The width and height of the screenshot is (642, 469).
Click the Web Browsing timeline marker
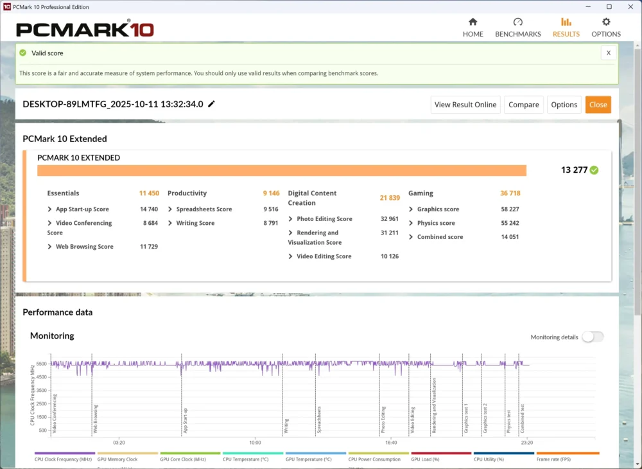pyautogui.click(x=96, y=419)
